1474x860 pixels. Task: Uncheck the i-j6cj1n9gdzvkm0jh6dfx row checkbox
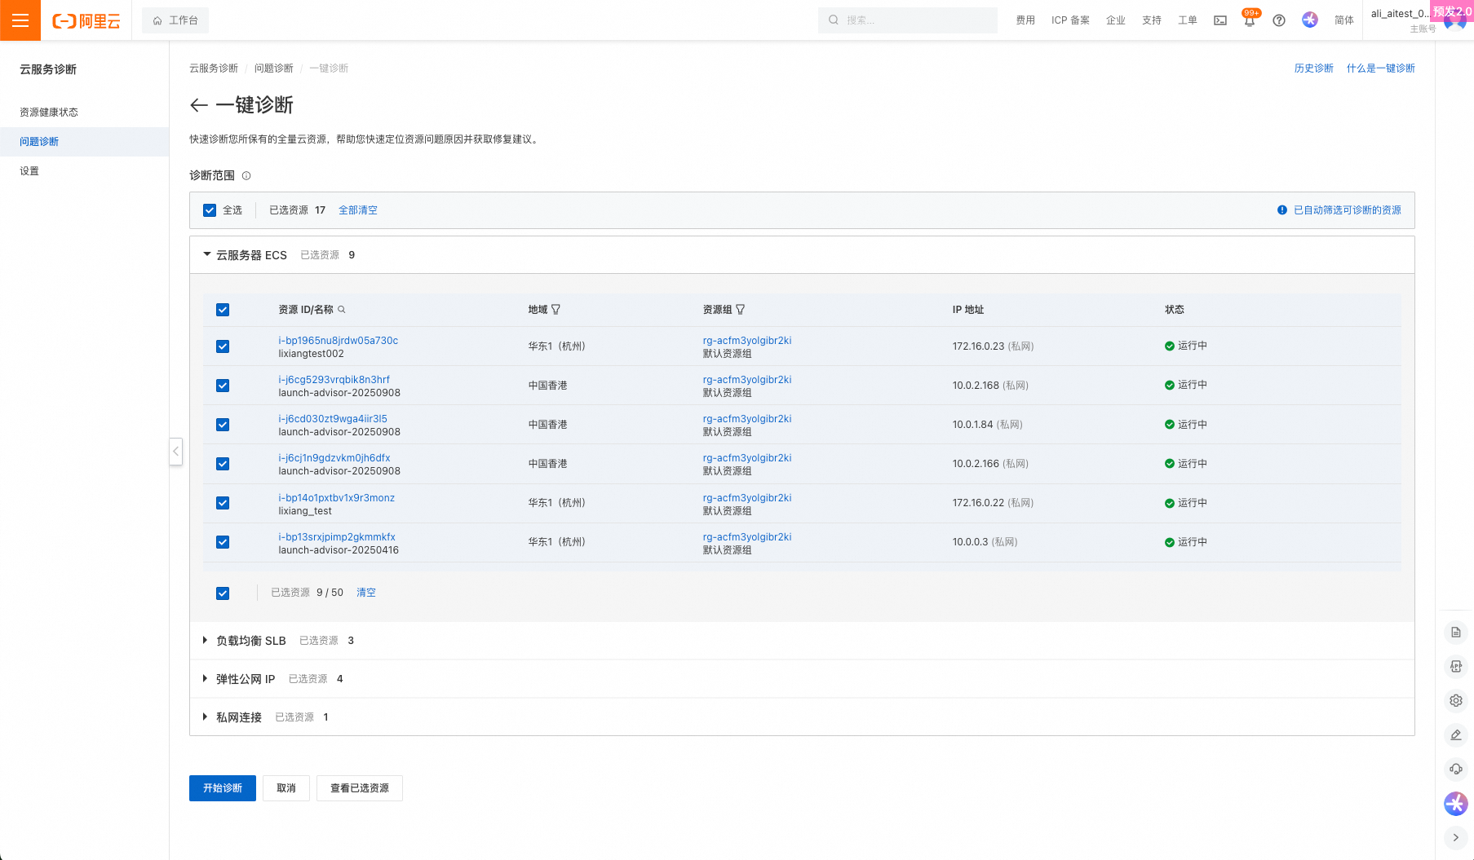223,464
